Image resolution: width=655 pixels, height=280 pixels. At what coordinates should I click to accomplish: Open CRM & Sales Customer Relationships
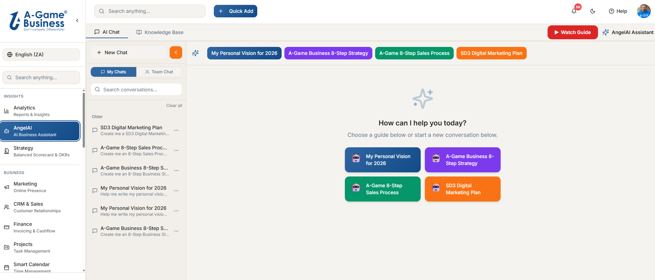pos(40,207)
